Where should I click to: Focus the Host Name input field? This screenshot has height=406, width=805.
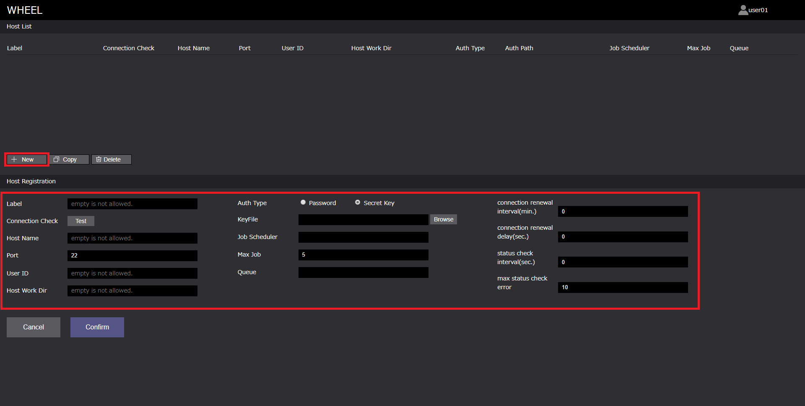pyautogui.click(x=132, y=238)
